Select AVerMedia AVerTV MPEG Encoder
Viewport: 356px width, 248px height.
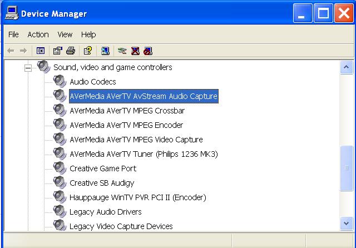pyautogui.click(x=126, y=125)
